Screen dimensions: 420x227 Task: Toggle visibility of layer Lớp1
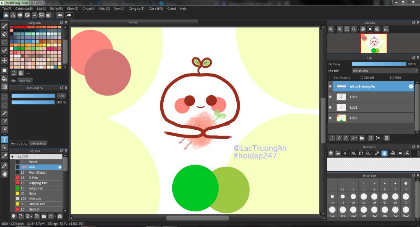330,97
